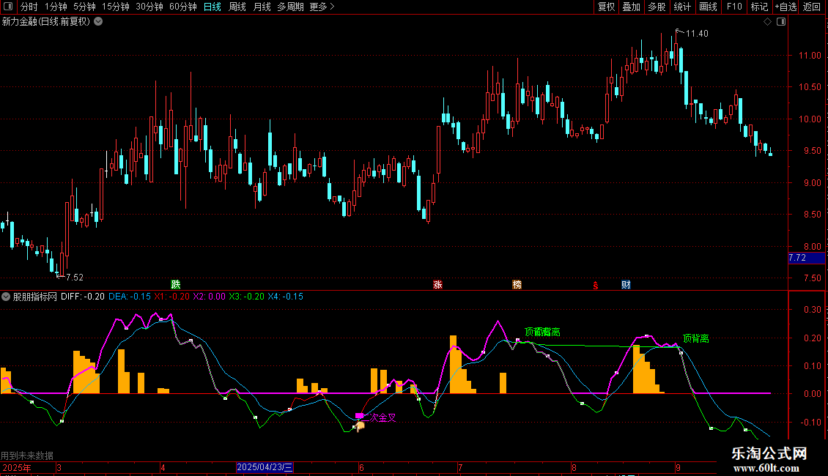Click the X3: -0.20 value
Screen dimensions: 828x476
click(x=247, y=297)
